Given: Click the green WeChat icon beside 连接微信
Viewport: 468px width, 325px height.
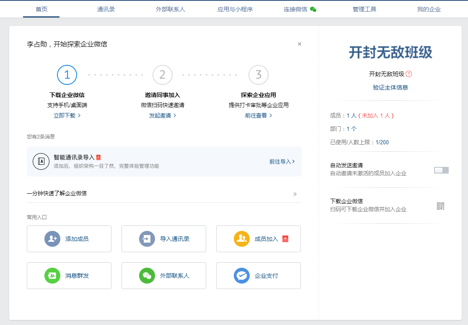Looking at the screenshot, I should pos(313,9).
